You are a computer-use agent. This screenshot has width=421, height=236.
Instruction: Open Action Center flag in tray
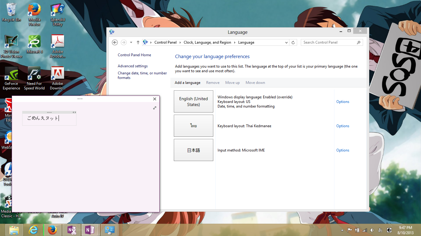[350, 230]
